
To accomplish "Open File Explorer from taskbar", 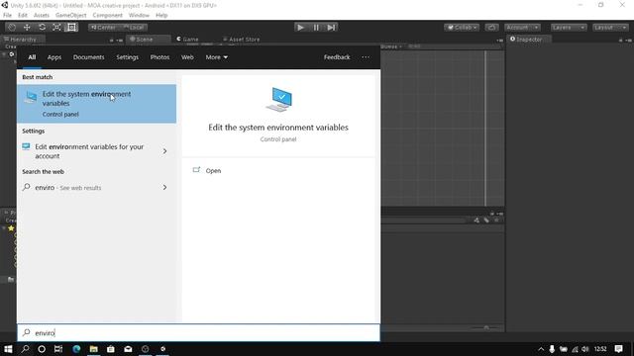I will pyautogui.click(x=94, y=349).
